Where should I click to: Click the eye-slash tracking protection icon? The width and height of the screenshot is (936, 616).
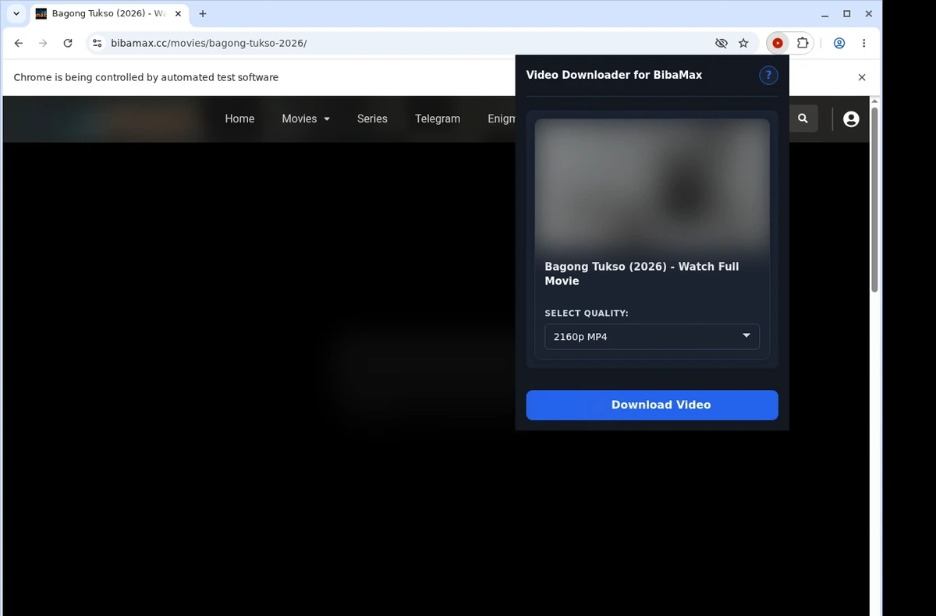tap(721, 44)
